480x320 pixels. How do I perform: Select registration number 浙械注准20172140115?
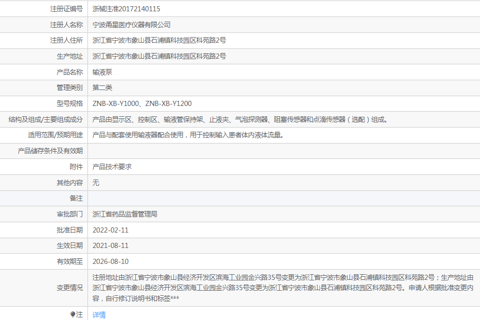[126, 9]
